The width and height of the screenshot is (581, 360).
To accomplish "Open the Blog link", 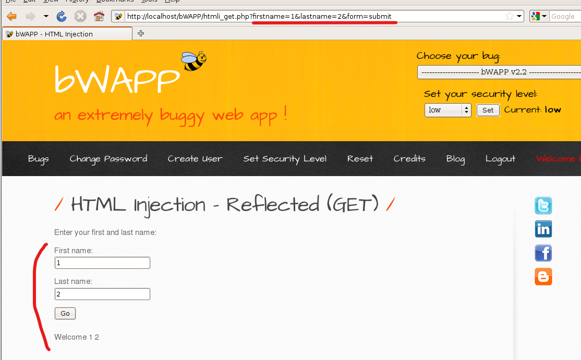I will [455, 159].
